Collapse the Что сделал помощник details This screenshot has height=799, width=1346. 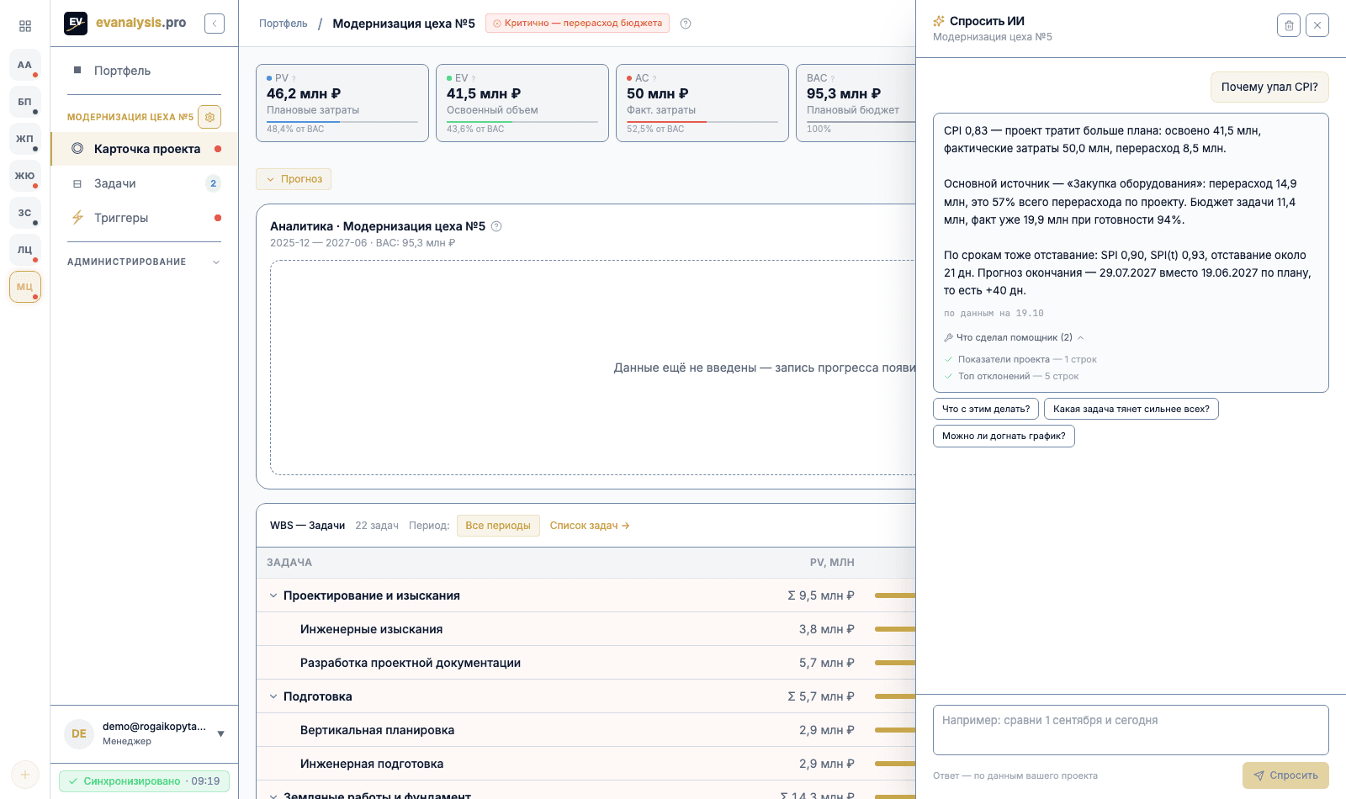click(1014, 337)
